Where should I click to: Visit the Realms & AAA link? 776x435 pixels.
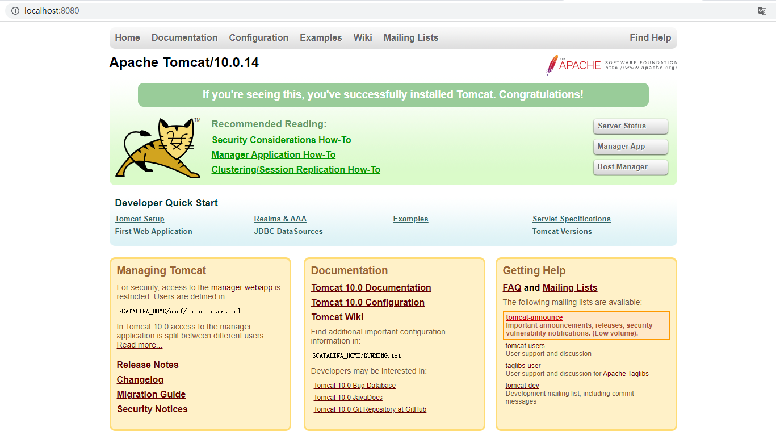[x=280, y=219]
